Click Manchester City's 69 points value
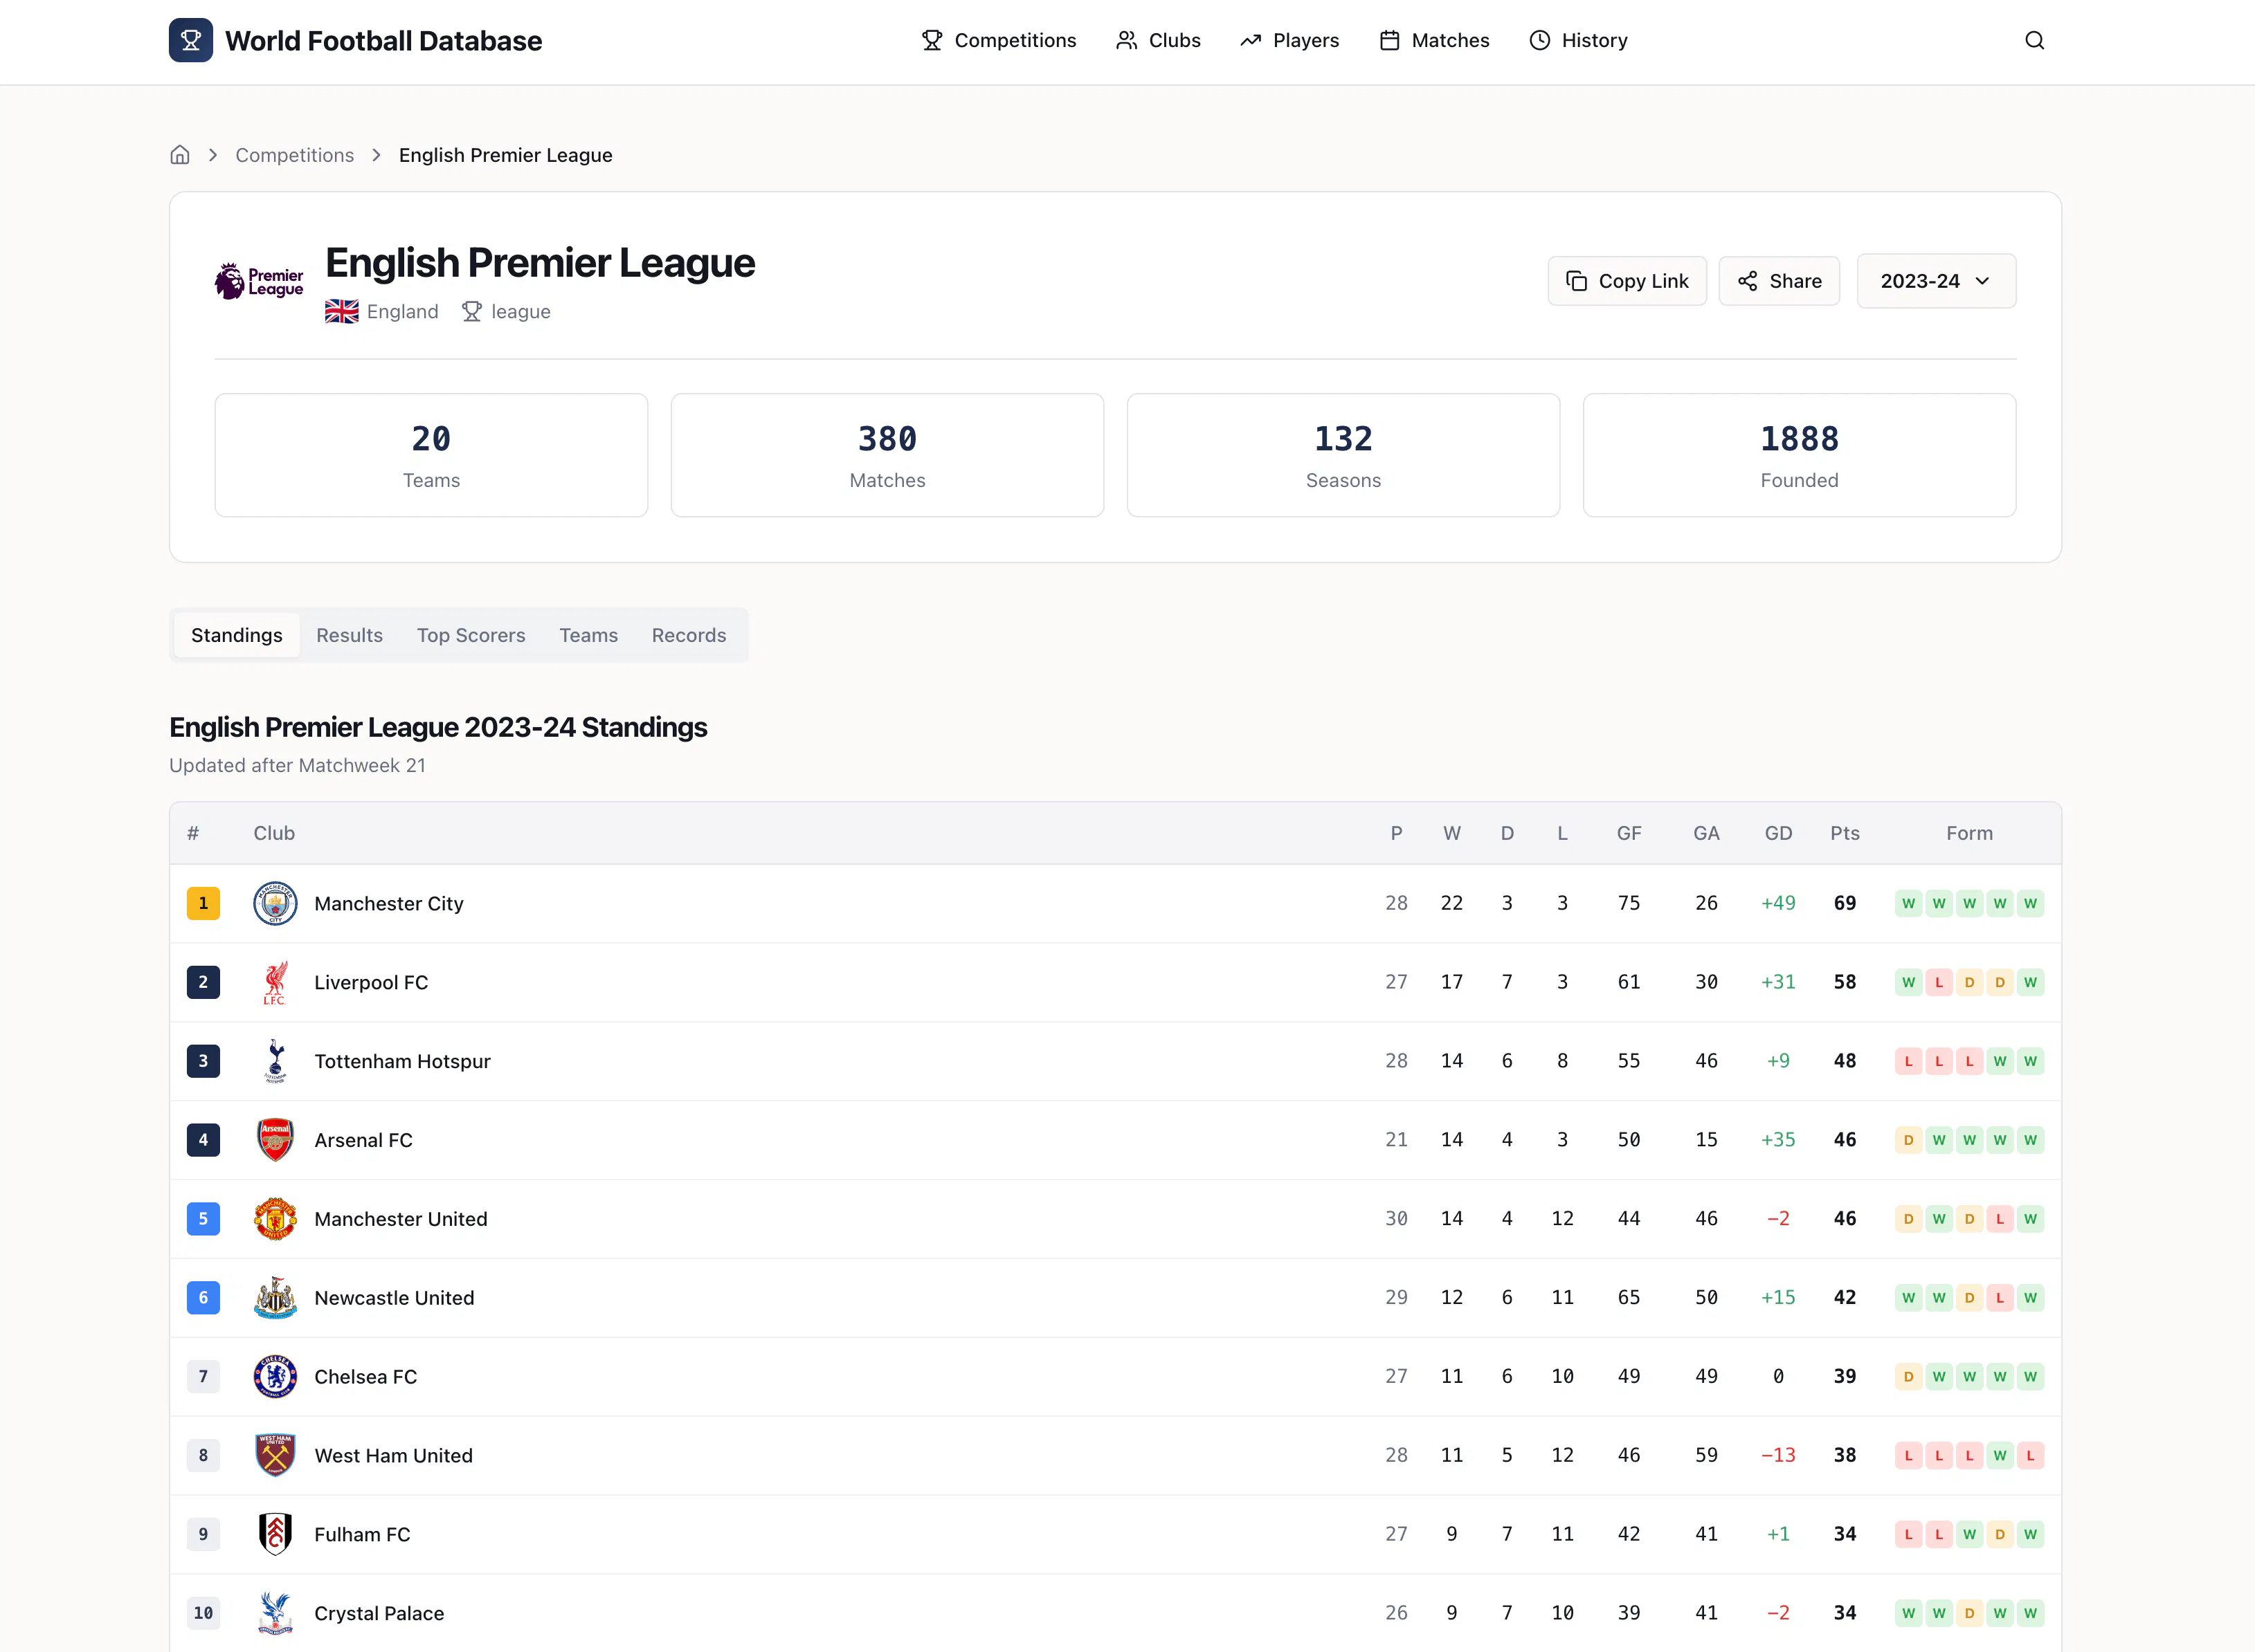 [x=1845, y=903]
